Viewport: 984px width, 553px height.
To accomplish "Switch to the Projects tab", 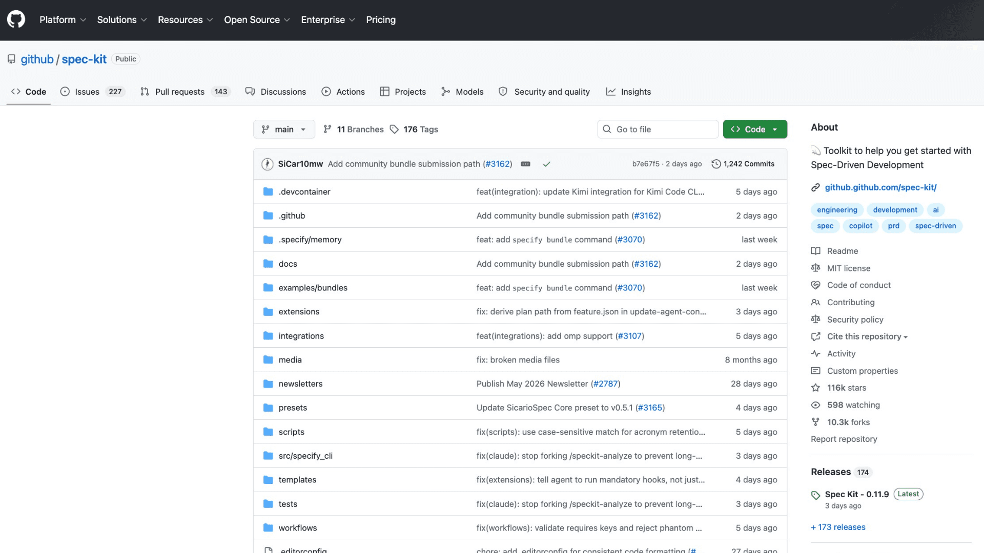I will click(x=403, y=92).
